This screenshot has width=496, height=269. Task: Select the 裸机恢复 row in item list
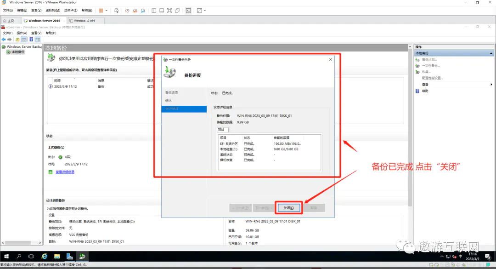click(269, 160)
